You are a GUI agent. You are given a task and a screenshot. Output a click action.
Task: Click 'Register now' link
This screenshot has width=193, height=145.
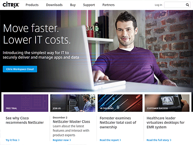coord(62,140)
